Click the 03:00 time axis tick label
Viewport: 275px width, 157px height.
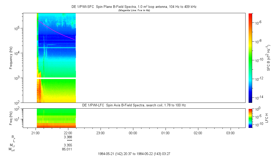pyautogui.click(x=230, y=133)
